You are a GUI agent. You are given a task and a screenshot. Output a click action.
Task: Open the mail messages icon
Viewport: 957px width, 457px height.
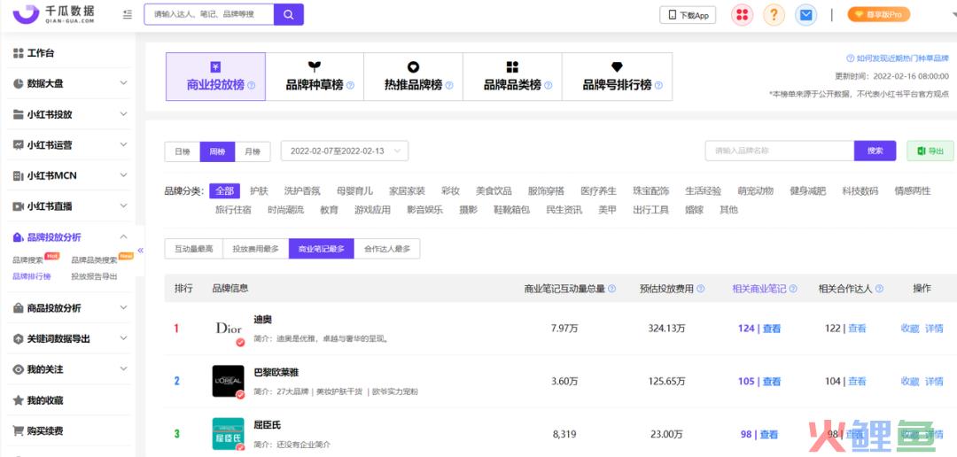point(805,15)
